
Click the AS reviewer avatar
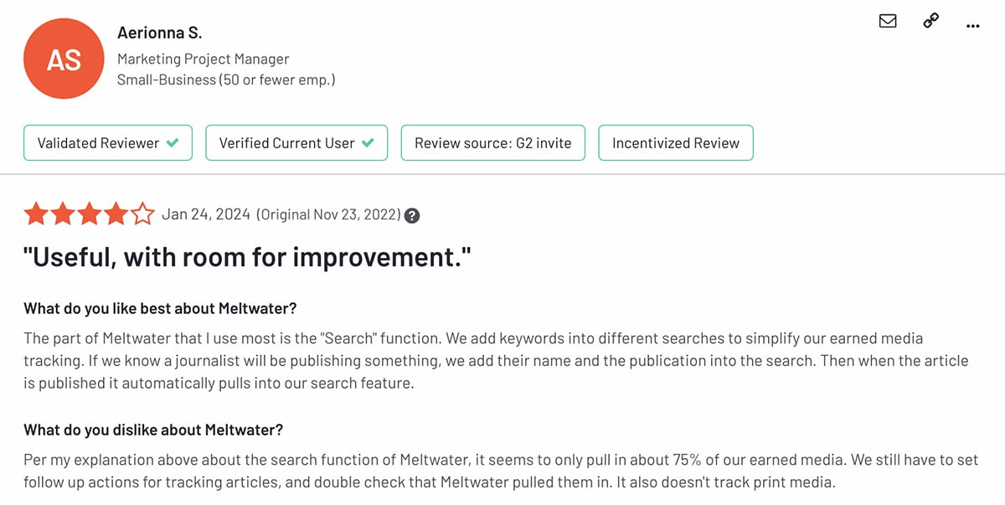point(64,59)
